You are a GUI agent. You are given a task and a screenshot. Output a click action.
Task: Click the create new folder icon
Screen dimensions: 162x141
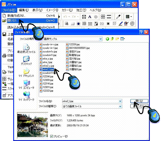tap(117, 39)
